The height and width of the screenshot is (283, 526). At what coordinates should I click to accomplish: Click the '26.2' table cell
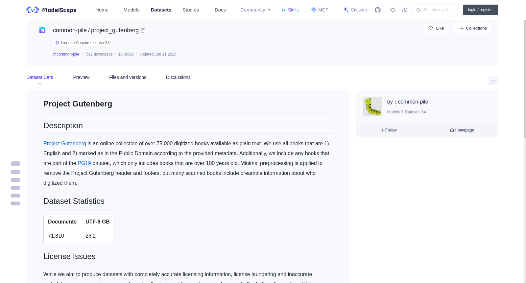click(x=98, y=236)
